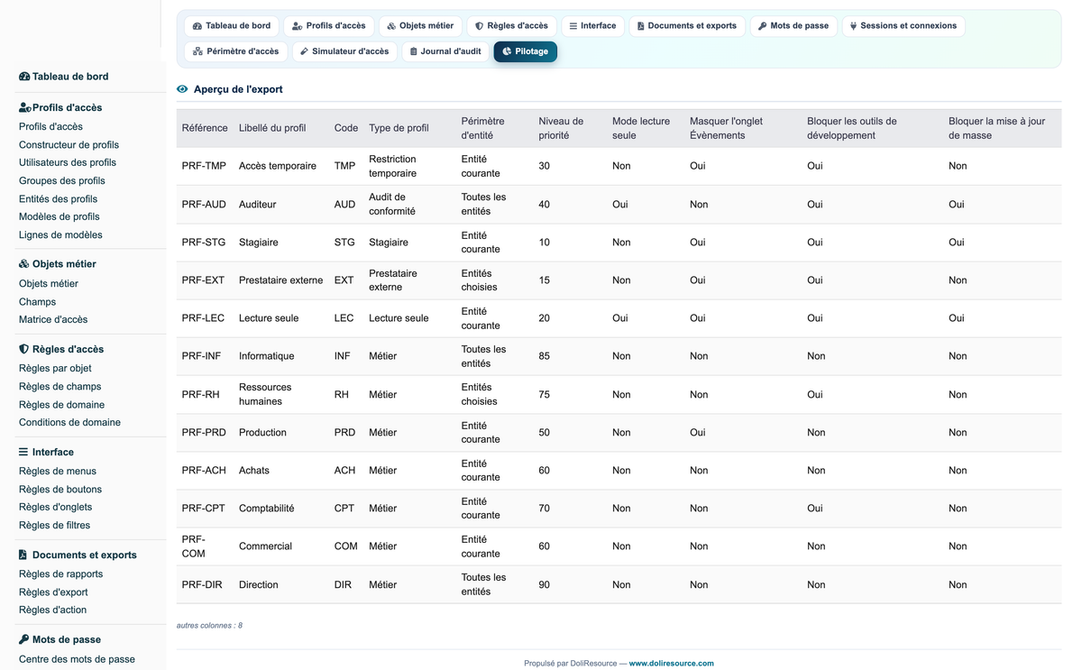The width and height of the screenshot is (1082, 670).
Task: Open Règles d'onglets link
Action: [x=56, y=507]
